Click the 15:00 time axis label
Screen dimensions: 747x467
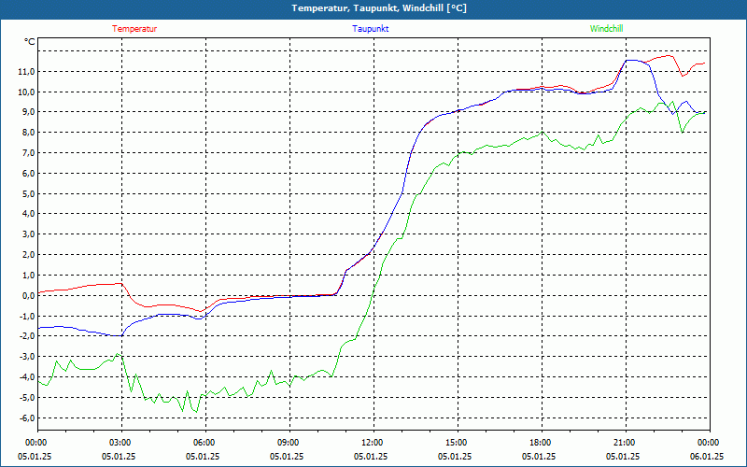458,443
